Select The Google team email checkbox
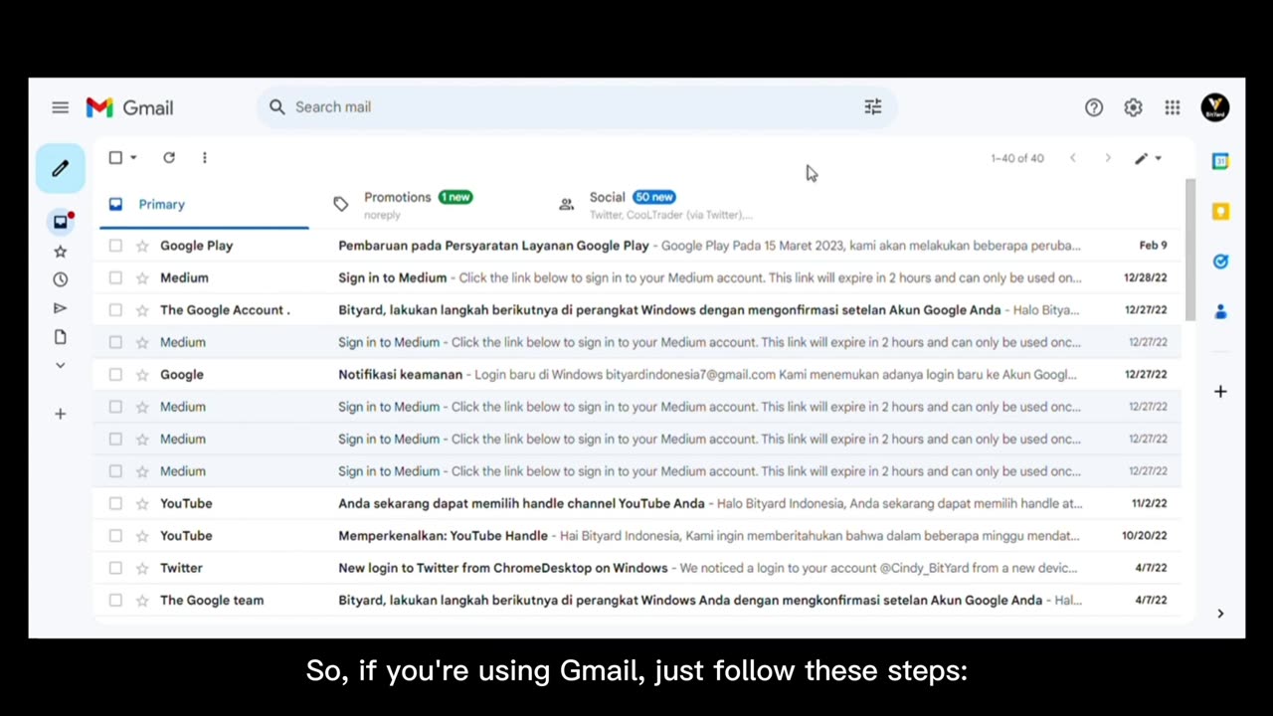Image resolution: width=1273 pixels, height=716 pixels. pos(115,601)
